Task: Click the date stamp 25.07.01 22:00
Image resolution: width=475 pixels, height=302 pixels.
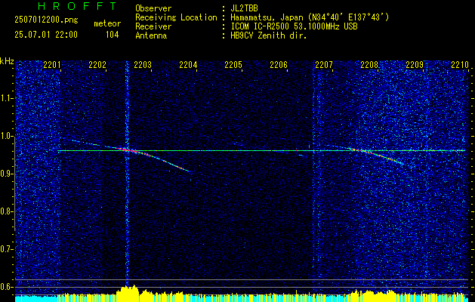Action: click(46, 35)
